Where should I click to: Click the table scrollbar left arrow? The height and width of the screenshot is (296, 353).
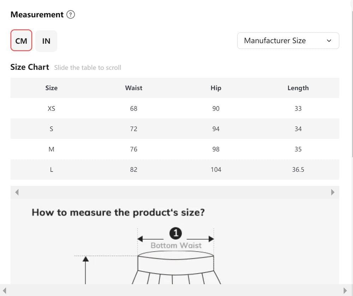tap(17, 192)
